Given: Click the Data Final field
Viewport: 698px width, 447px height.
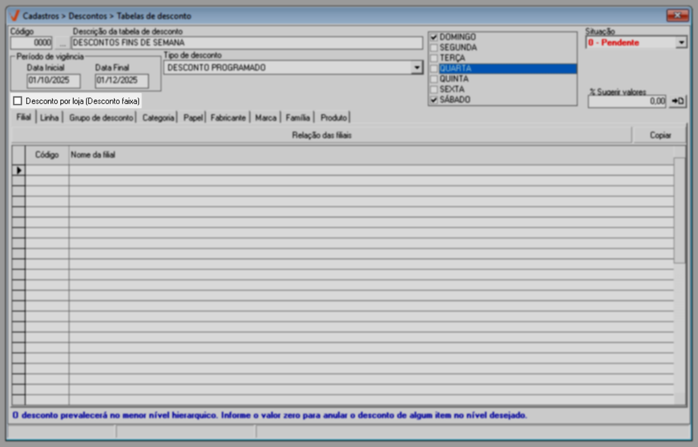Looking at the screenshot, I should [121, 81].
